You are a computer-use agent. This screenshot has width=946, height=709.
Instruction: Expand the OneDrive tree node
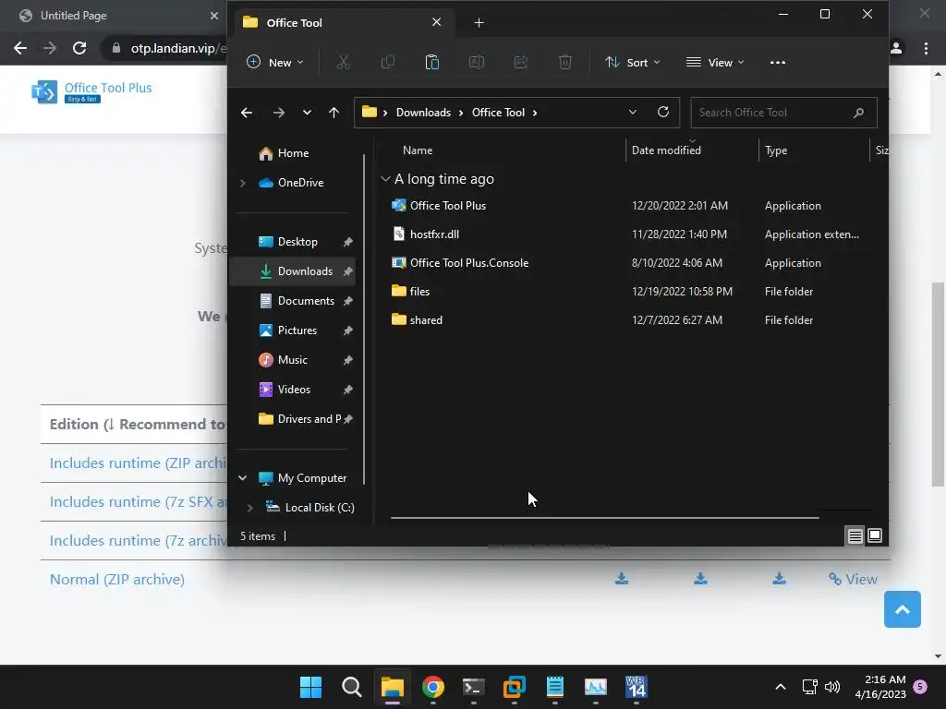(x=243, y=183)
